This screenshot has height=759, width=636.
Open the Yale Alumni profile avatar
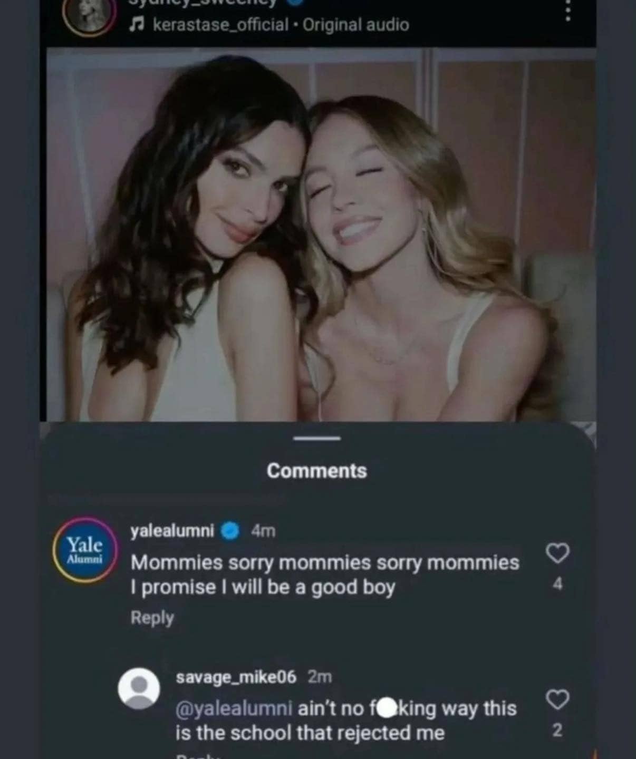click(85, 549)
